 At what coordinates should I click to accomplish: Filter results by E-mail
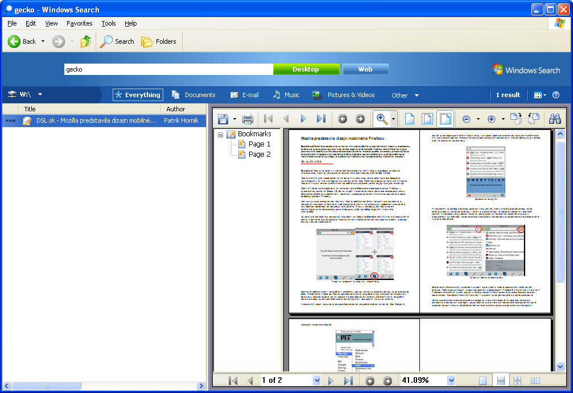[x=245, y=95]
